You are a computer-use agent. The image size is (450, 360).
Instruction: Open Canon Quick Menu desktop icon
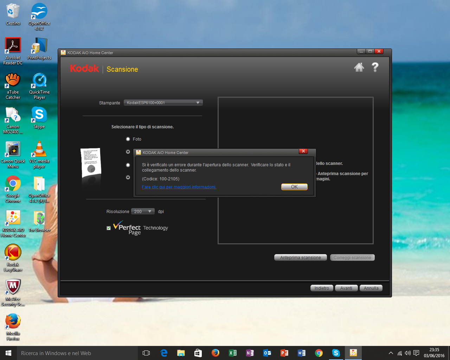[13, 154]
